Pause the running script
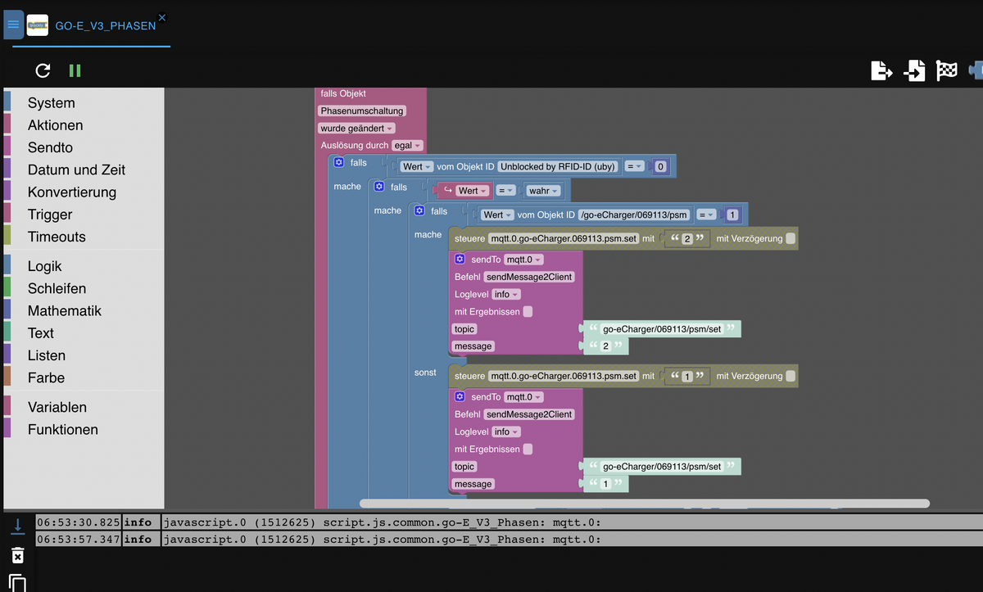Screen dimensions: 983x592 point(75,71)
